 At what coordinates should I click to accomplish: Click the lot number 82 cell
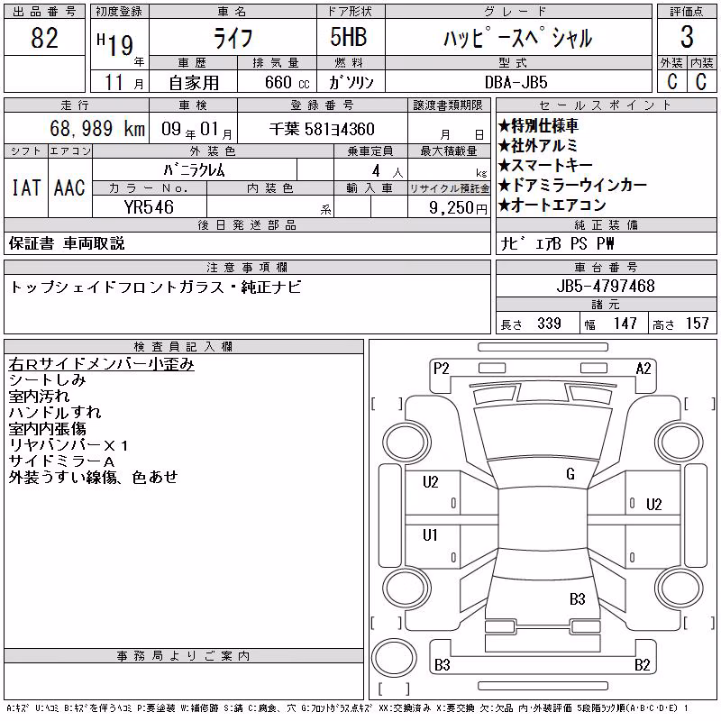44,37
